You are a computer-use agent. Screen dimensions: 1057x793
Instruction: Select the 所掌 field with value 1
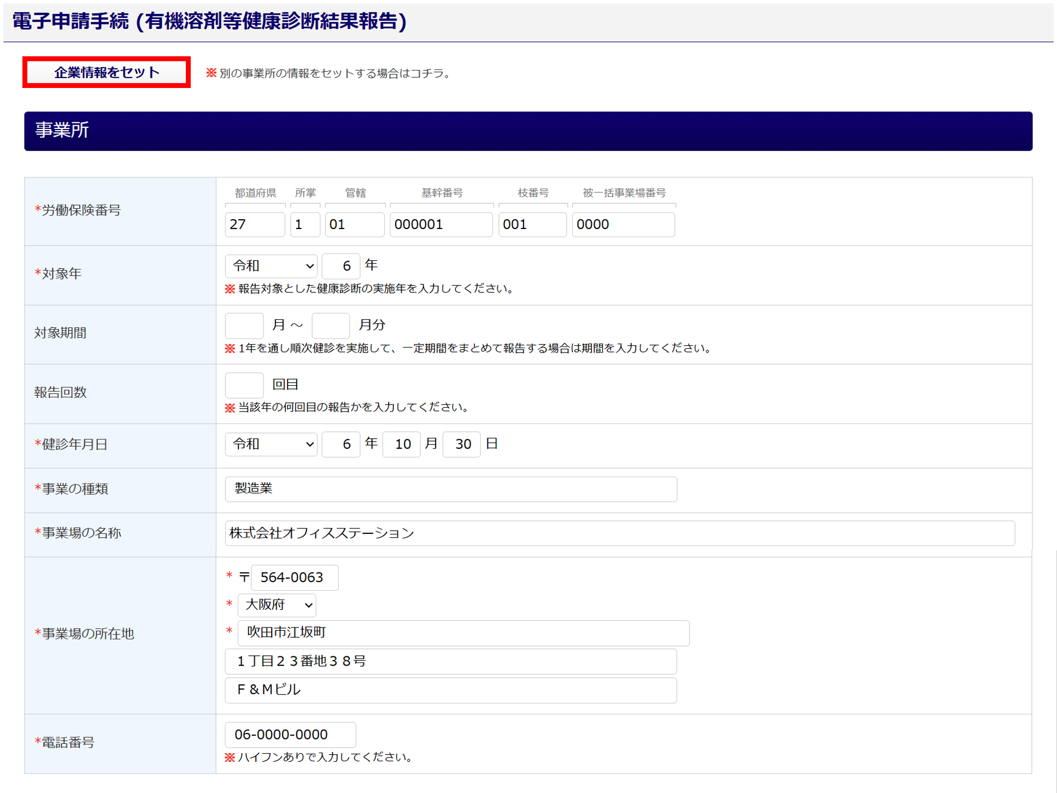[305, 225]
